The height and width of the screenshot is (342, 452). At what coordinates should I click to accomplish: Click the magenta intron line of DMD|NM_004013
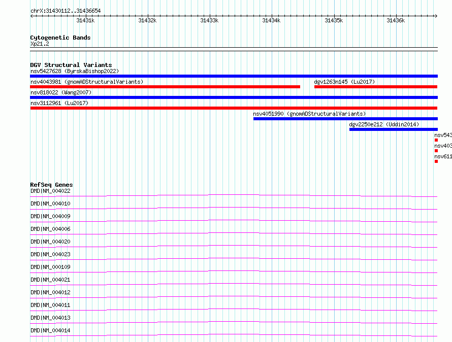(234, 322)
